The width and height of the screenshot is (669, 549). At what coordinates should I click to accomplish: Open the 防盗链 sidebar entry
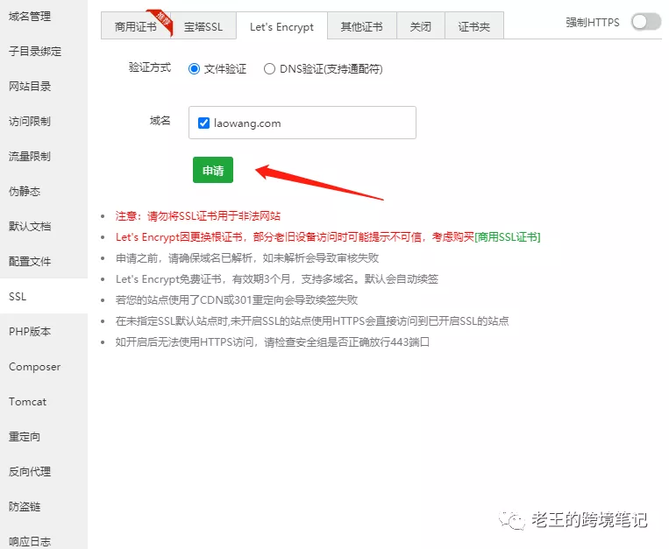(x=25, y=507)
